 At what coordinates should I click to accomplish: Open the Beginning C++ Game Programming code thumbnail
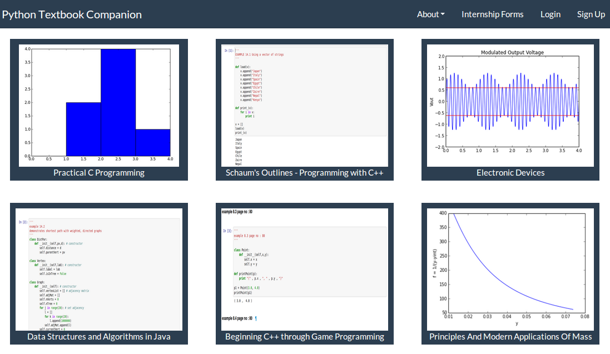pos(304,270)
